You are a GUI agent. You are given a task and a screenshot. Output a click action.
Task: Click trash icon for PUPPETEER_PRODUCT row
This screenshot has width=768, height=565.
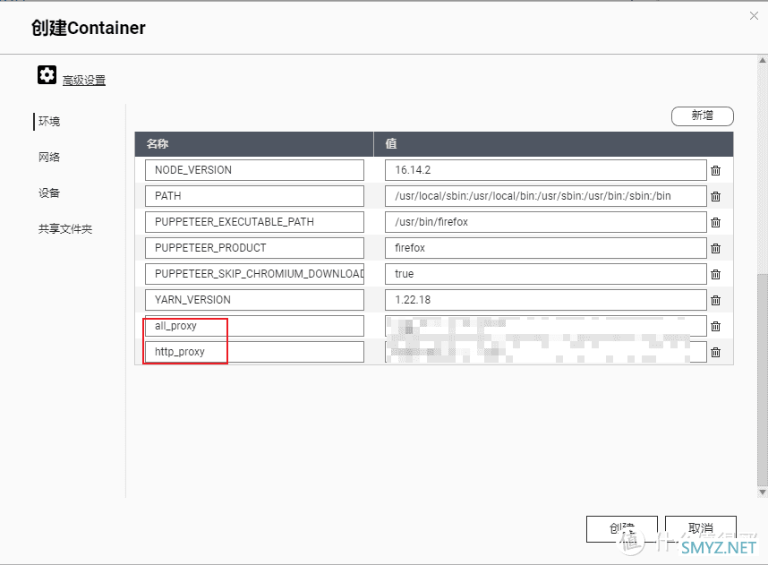715,249
